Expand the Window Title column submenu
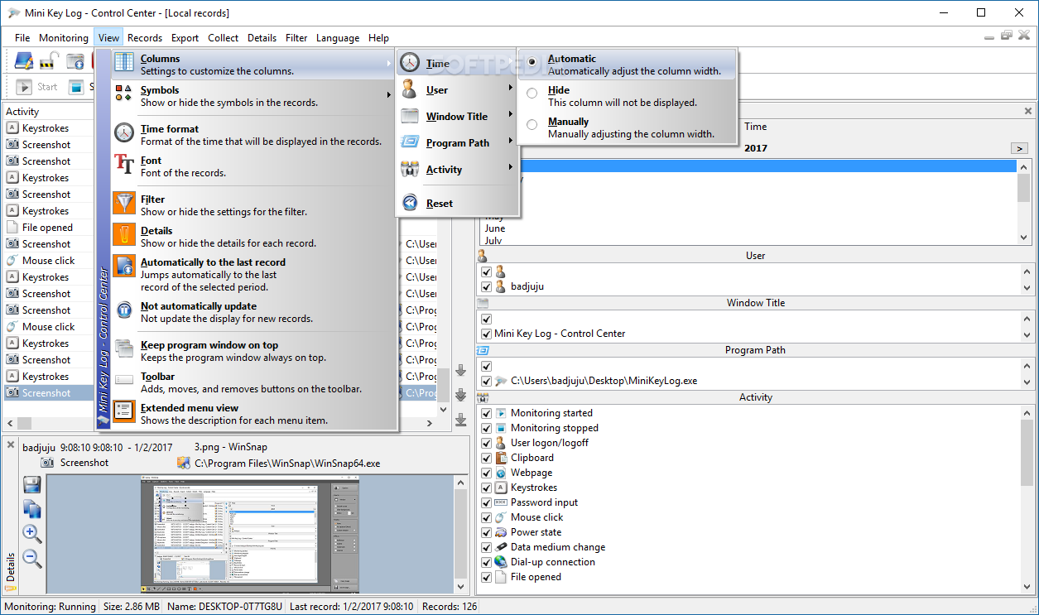1039x615 pixels. tap(457, 116)
